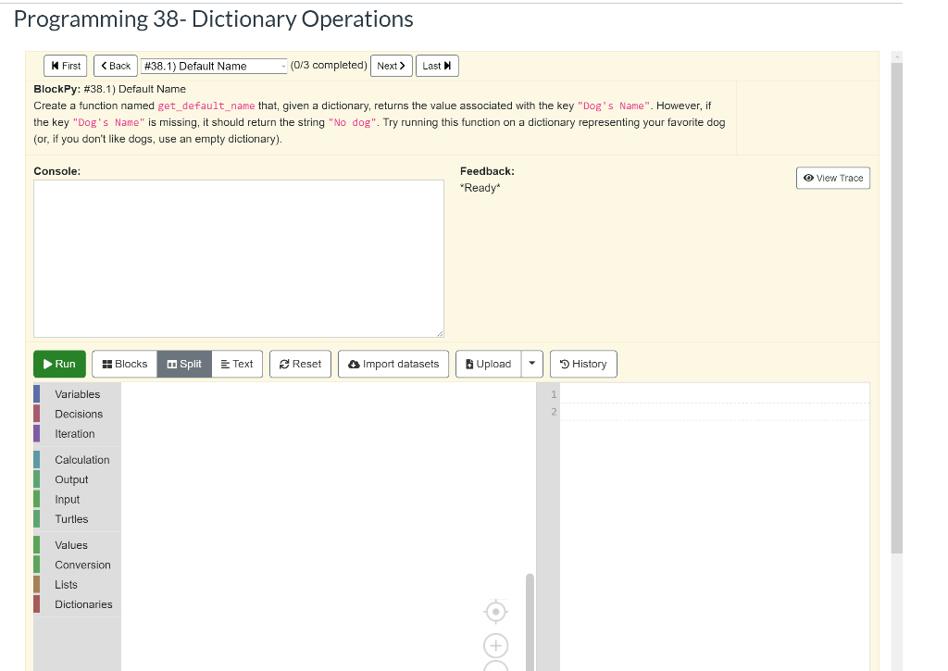Go to First problem
The image size is (948, 671).
pos(66,66)
